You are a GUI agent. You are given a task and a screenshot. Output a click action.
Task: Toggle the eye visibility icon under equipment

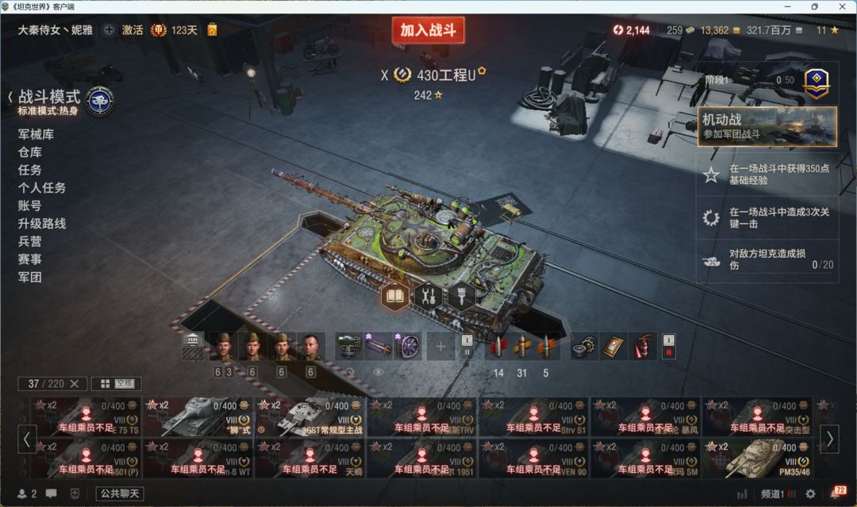(x=379, y=371)
